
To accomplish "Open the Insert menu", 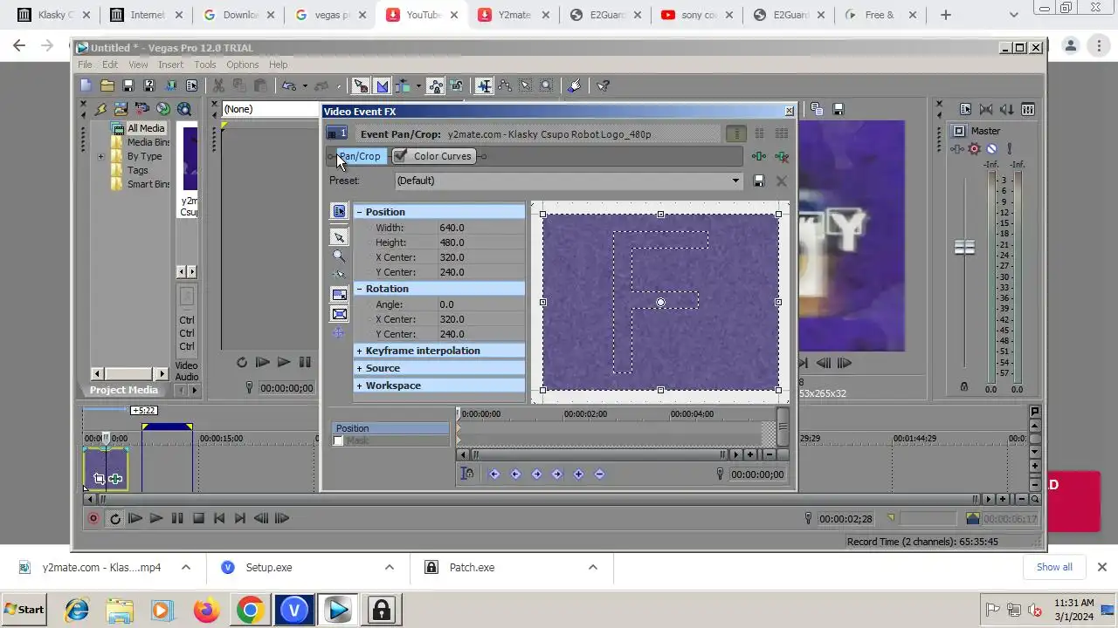I will (171, 65).
